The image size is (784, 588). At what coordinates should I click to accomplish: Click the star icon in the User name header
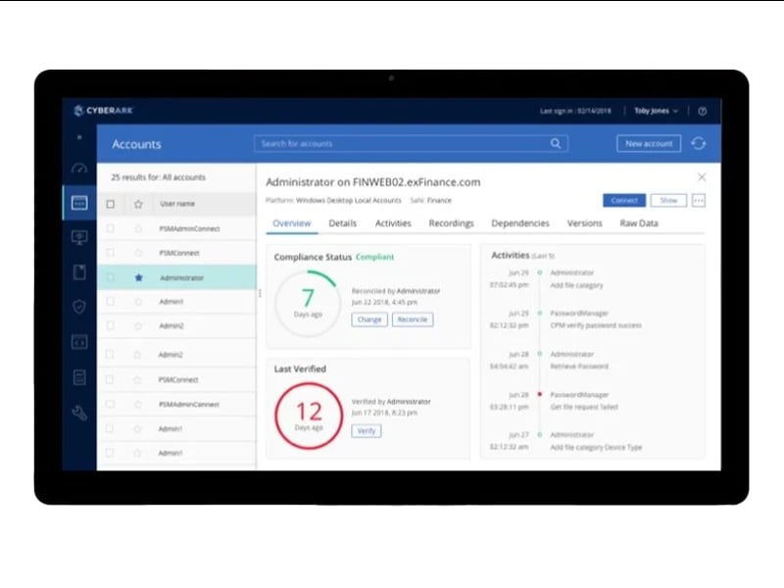click(138, 204)
